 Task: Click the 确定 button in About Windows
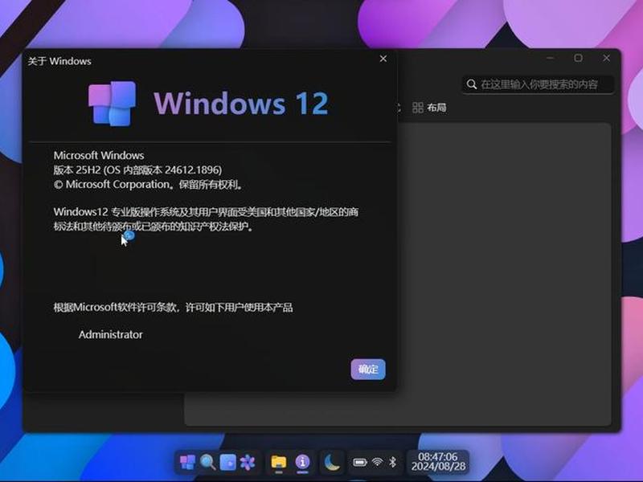point(368,370)
